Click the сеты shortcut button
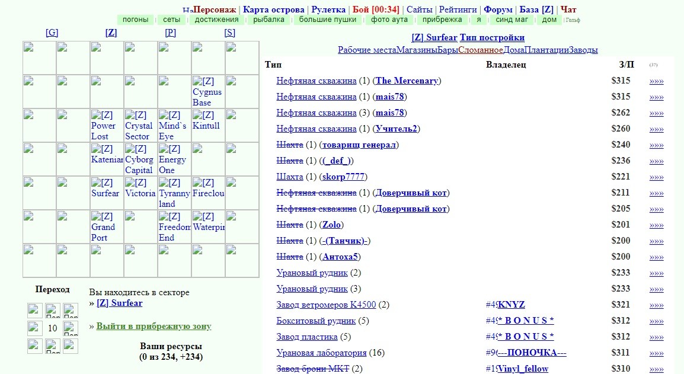684x374 pixels. [x=171, y=20]
